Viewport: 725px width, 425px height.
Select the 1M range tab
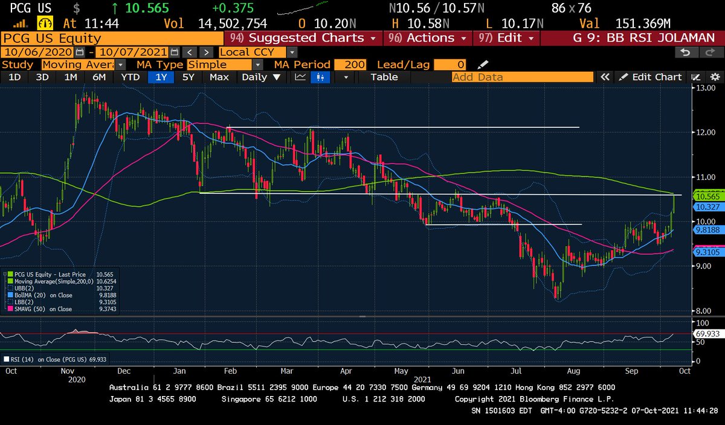(71, 77)
